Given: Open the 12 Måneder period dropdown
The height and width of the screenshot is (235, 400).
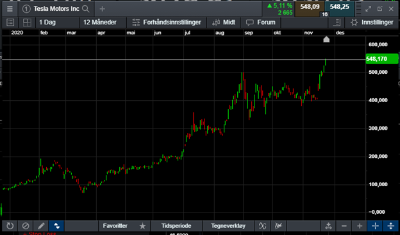Looking at the screenshot, I should (103, 22).
